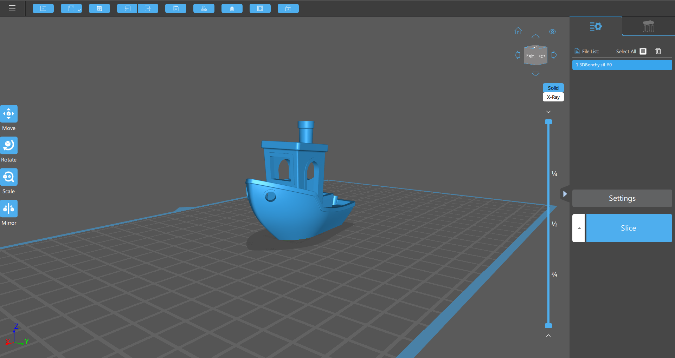Image resolution: width=675 pixels, height=358 pixels.
Task: Click the undo left-arrow toolbar icon
Action: [127, 8]
